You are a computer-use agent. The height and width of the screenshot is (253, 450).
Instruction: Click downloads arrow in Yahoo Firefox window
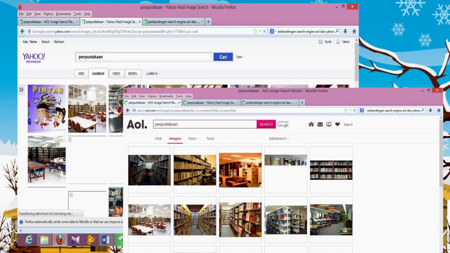pyautogui.click(x=345, y=31)
